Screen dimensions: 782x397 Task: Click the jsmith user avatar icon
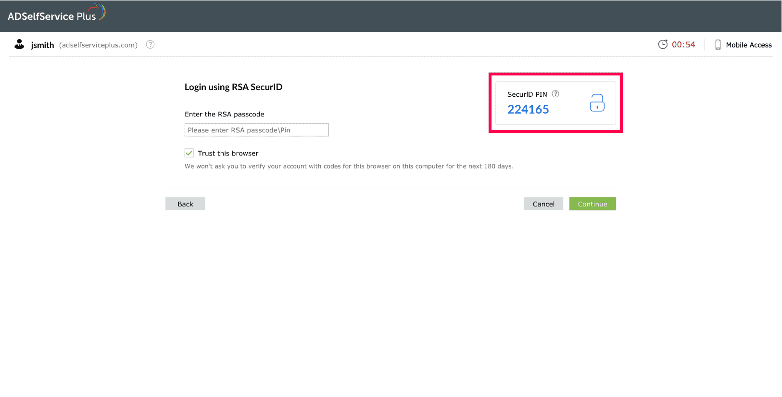pos(19,44)
